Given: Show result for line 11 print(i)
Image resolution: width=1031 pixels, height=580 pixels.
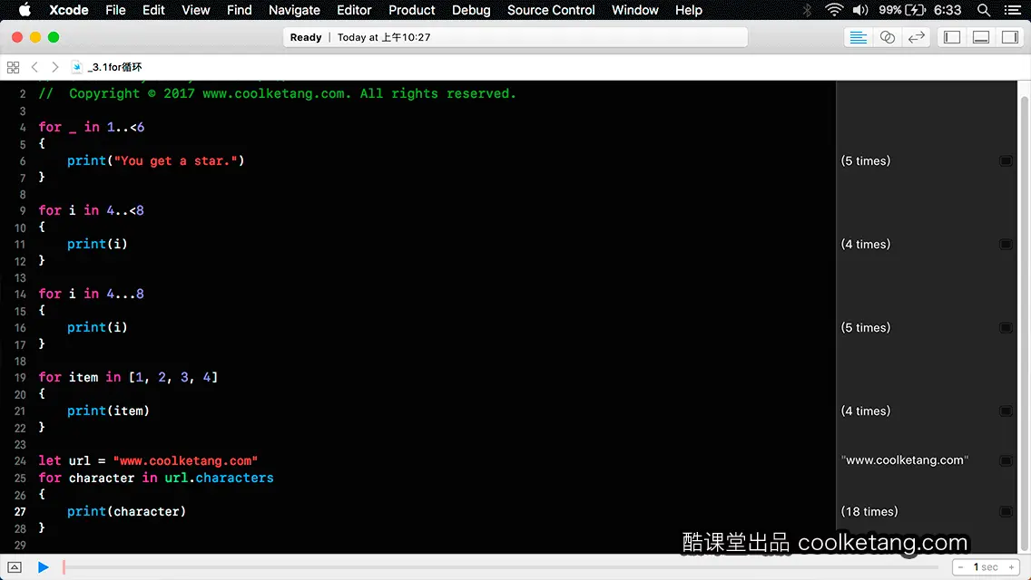Looking at the screenshot, I should point(1006,245).
